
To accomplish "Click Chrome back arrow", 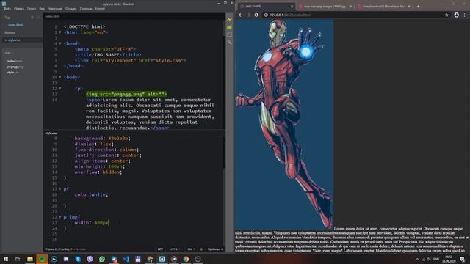I will click(x=241, y=15).
